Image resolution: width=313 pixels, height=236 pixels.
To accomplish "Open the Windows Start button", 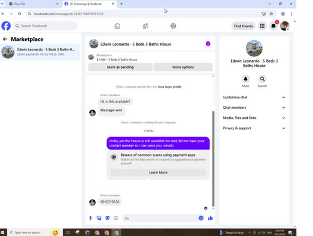I will click(x=3, y=232).
